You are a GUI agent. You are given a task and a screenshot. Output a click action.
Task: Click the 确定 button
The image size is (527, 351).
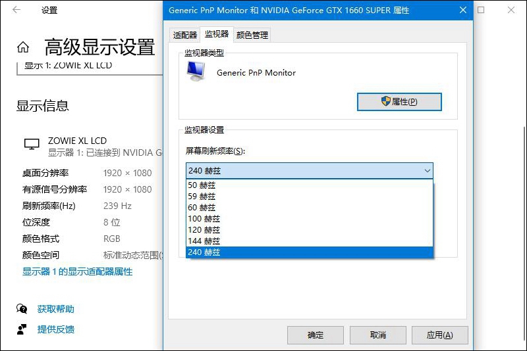(x=316, y=335)
